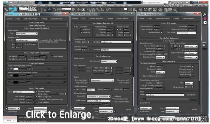Open the Image sampler Type dropdown
Screen dimensions: 210x124
coord(27,34)
